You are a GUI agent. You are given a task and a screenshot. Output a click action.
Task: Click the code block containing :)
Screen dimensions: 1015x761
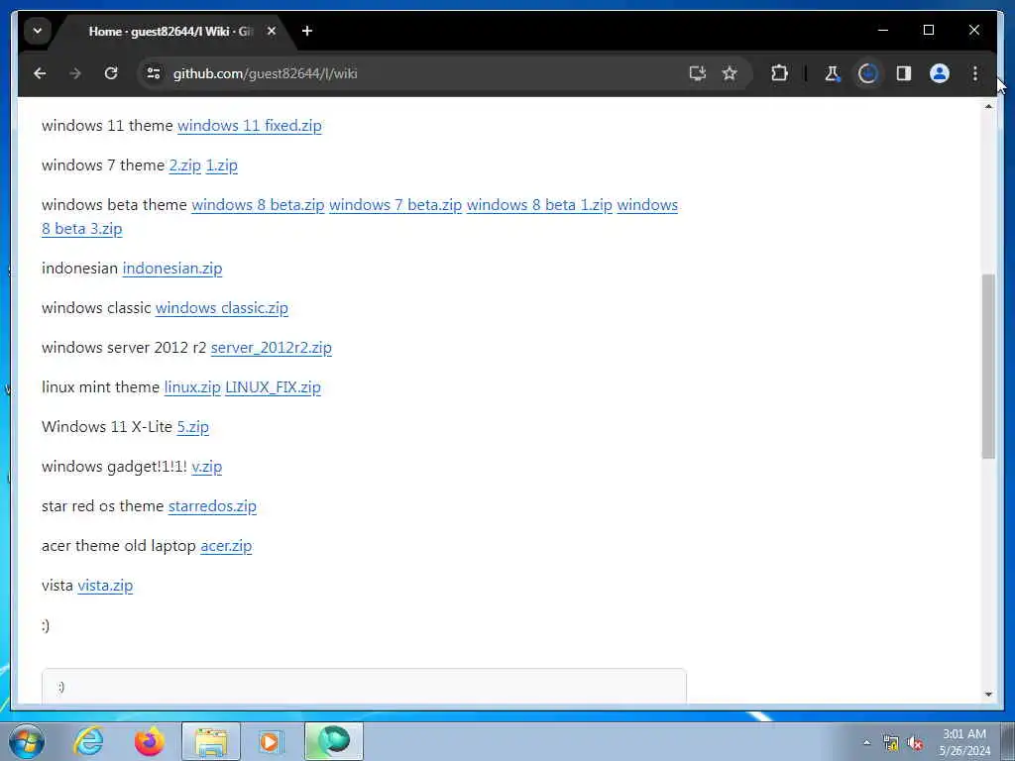click(x=364, y=686)
